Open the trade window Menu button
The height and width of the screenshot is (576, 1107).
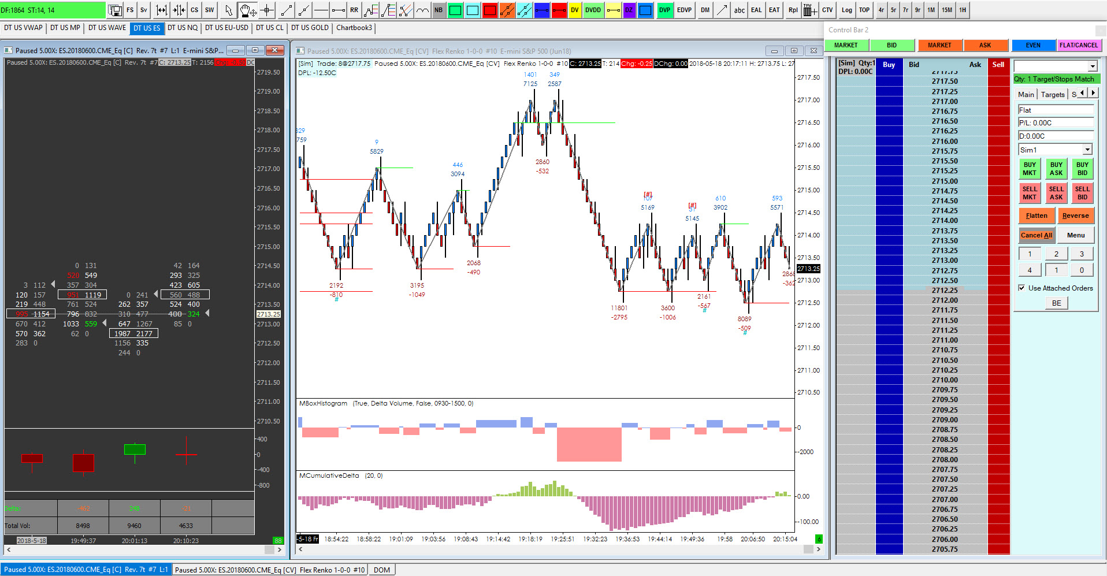click(x=1076, y=235)
